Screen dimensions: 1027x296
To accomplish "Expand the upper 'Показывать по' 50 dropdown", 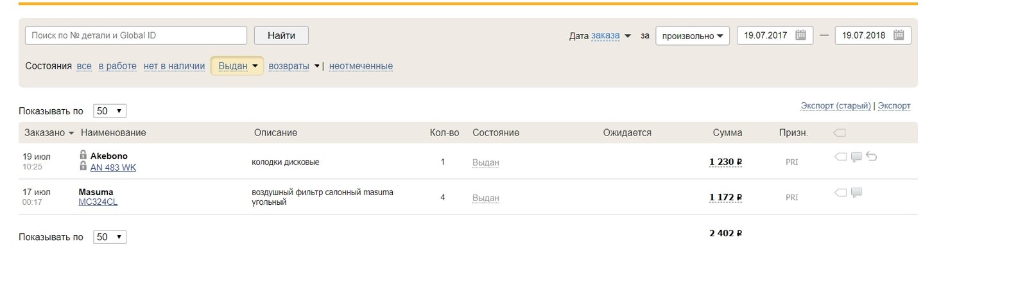I will 110,111.
